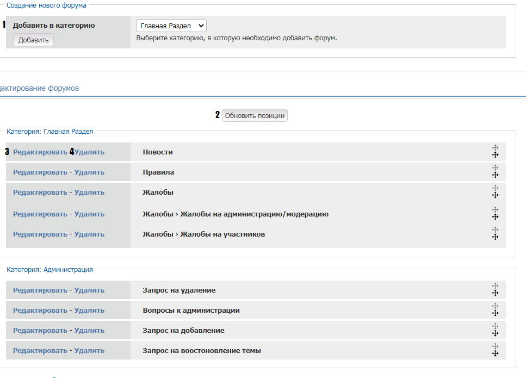Delete the Правила forum via Удалить

(x=89, y=172)
